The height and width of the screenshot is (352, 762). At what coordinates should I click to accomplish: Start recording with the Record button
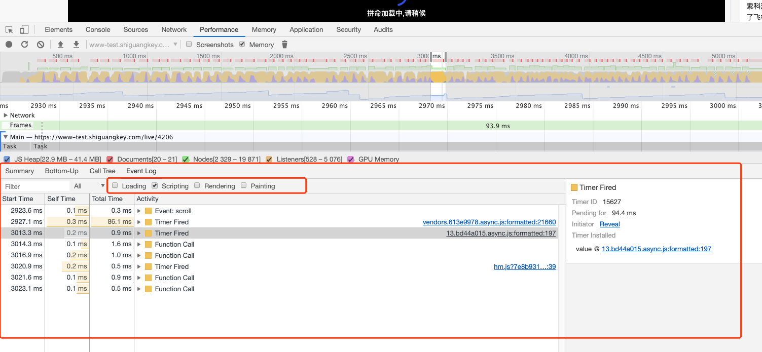(9, 45)
